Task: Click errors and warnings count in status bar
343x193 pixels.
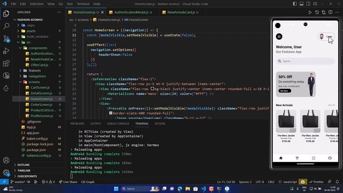Action: pyautogui.click(x=48, y=182)
